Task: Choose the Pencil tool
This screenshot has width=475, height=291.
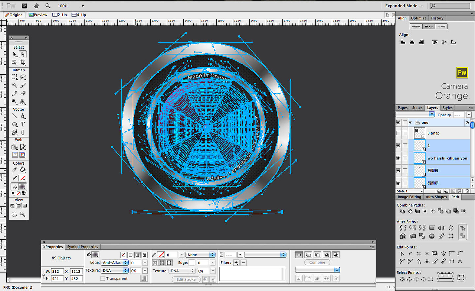Action: tap(15, 94)
